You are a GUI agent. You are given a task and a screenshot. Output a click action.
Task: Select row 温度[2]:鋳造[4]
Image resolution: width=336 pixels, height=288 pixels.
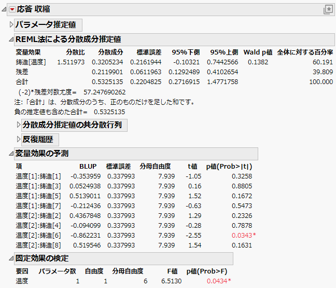[x=38, y=226]
